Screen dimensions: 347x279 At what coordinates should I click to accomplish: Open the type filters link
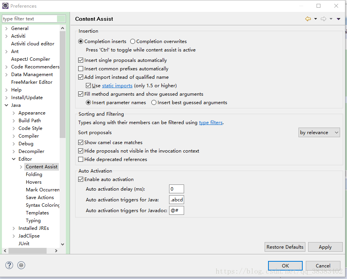click(x=211, y=123)
